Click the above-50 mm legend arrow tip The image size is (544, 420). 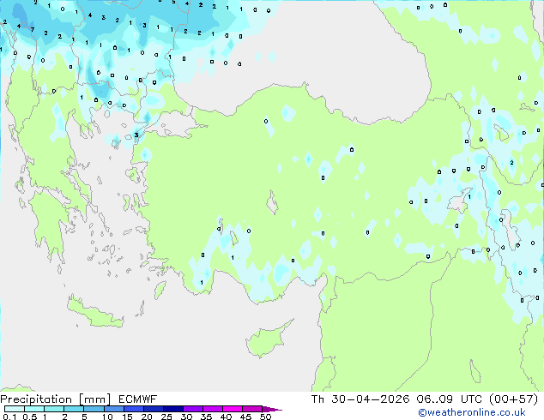[x=272, y=409]
